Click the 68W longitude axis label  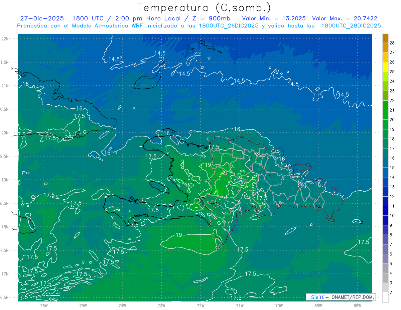pos(357,305)
